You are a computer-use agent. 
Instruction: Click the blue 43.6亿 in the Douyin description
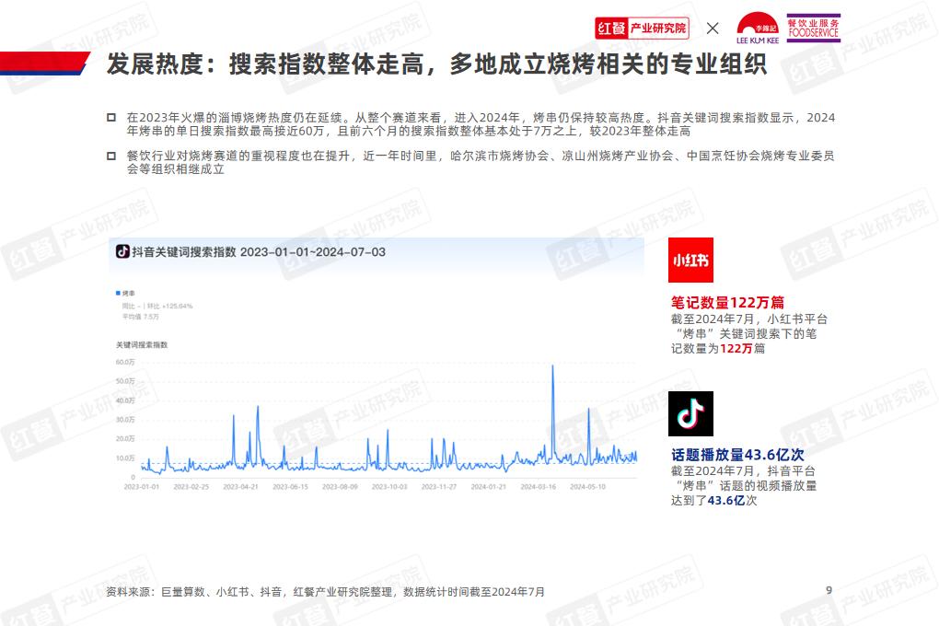pos(726,501)
